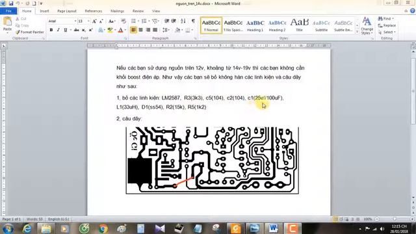The height and width of the screenshot is (234, 416).
Task: Apply Text Effects to selection
Action: point(101,30)
